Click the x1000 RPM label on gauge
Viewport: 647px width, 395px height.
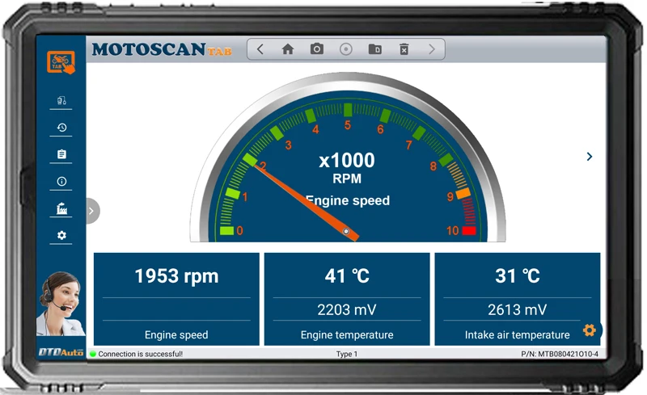[347, 168]
